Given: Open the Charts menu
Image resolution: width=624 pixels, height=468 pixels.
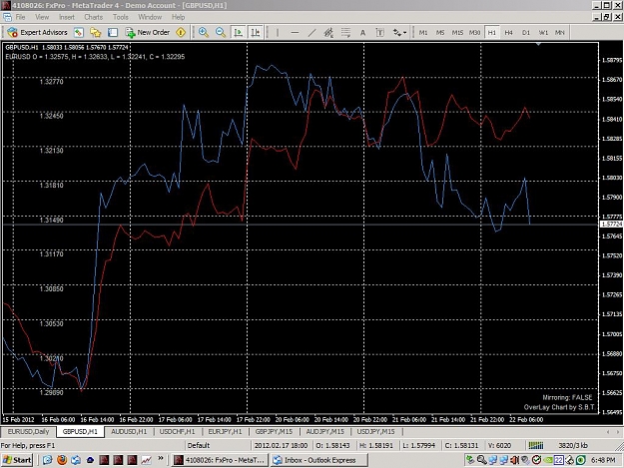Looking at the screenshot, I should (x=93, y=17).
